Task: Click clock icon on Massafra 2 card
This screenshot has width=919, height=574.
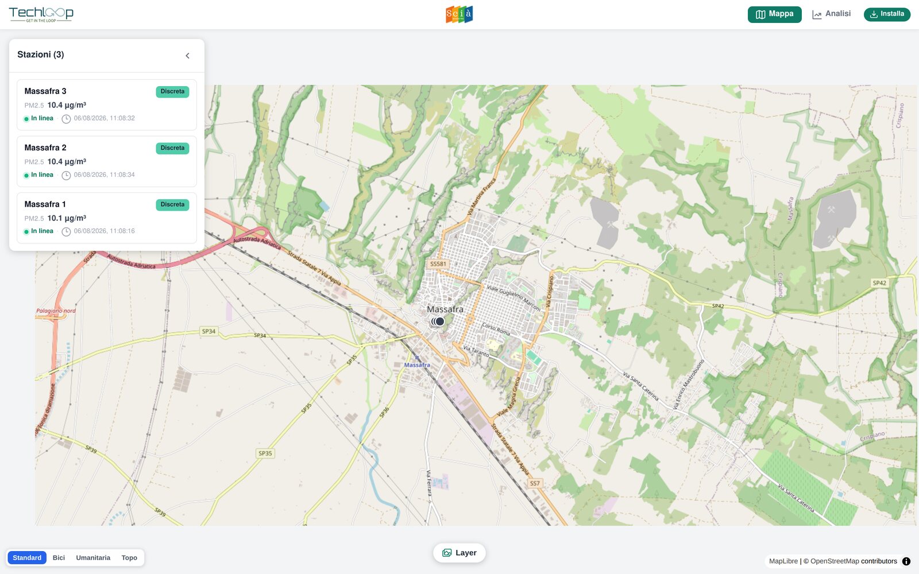Action: [66, 175]
